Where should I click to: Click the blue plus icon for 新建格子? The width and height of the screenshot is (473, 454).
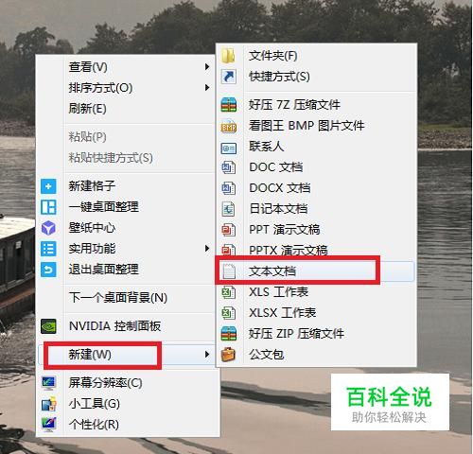pyautogui.click(x=48, y=186)
